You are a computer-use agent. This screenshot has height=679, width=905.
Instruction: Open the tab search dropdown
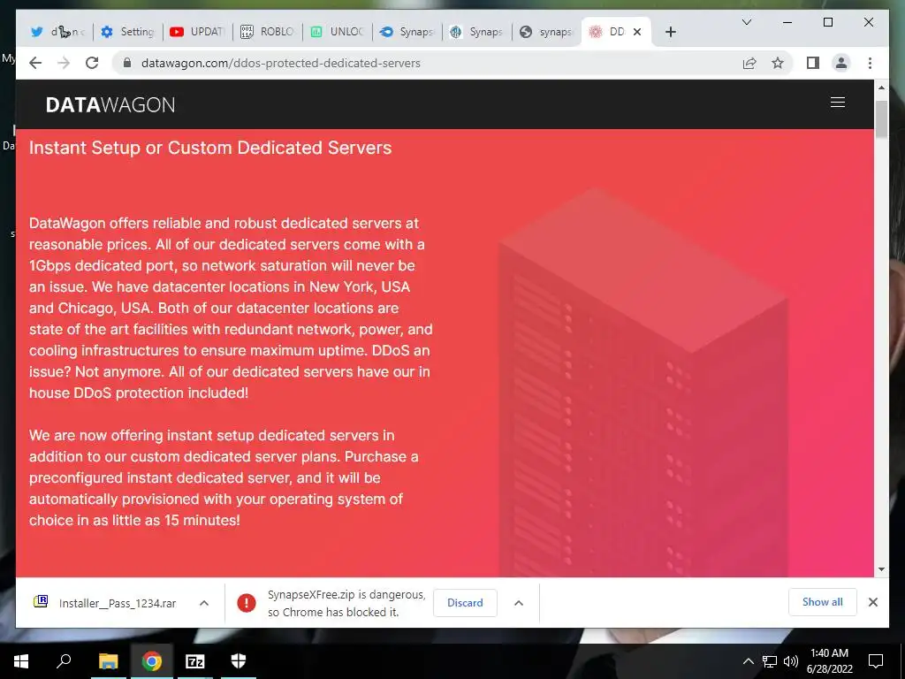[746, 22]
